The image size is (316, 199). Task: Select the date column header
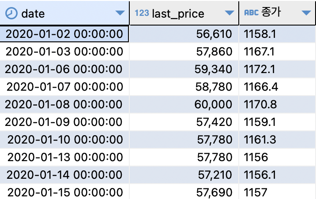point(64,13)
